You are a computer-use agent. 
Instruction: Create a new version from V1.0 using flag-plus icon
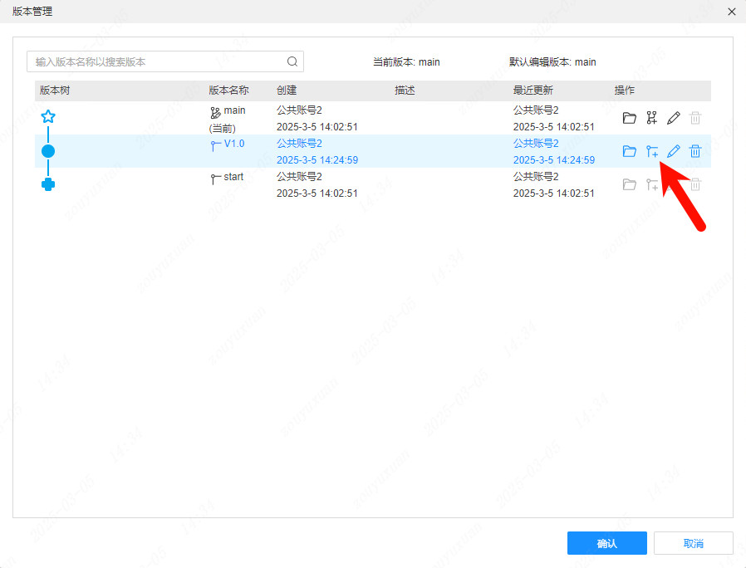[x=651, y=151]
